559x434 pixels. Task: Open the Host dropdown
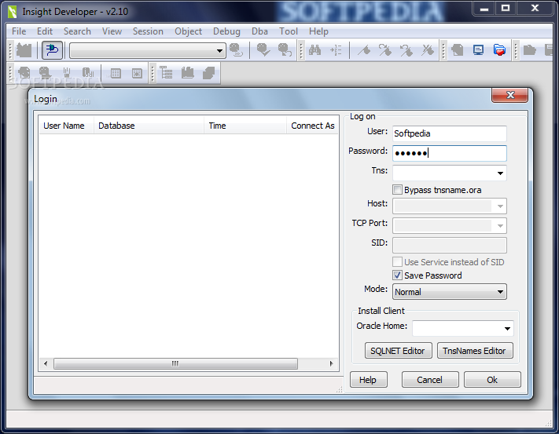point(500,206)
